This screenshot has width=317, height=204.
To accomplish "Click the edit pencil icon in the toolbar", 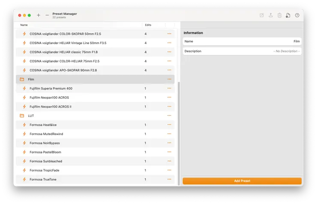I will pyautogui.click(x=262, y=15).
